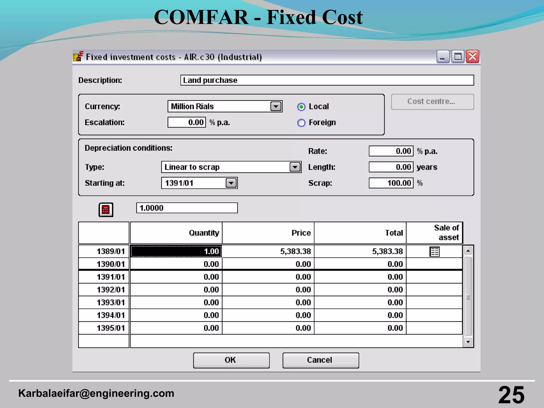Click the Cost centre... button
544x408 pixels.
pyautogui.click(x=432, y=101)
